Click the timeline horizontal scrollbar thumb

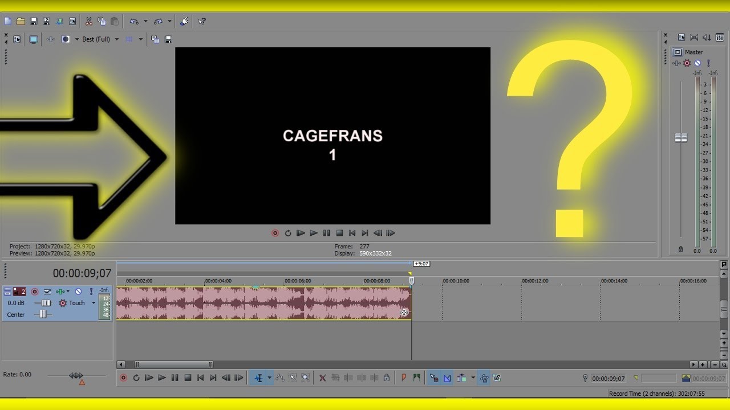(x=174, y=364)
